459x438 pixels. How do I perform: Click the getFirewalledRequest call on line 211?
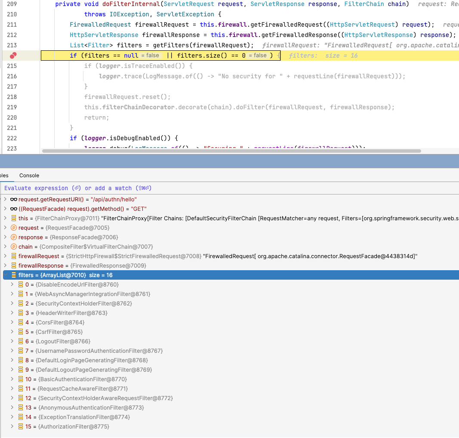pyautogui.click(x=286, y=25)
